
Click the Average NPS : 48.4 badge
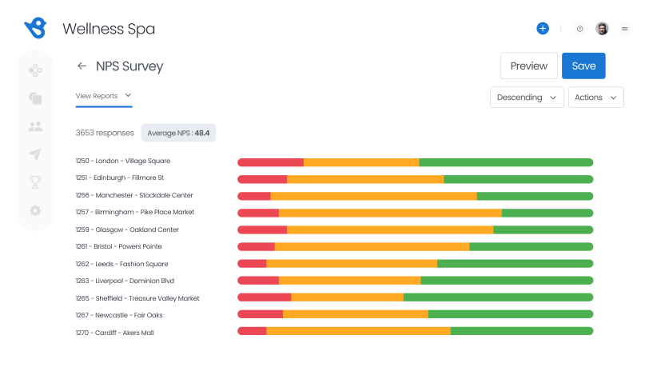pyautogui.click(x=178, y=133)
